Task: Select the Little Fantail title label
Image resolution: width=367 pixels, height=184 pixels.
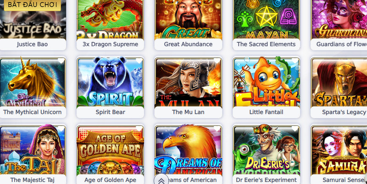Action: coord(266,112)
